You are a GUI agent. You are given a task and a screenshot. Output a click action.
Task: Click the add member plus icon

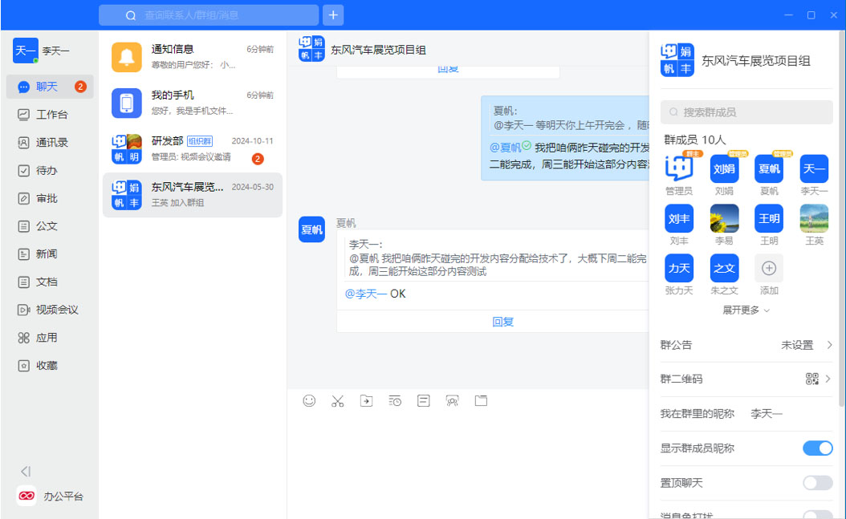click(x=768, y=268)
